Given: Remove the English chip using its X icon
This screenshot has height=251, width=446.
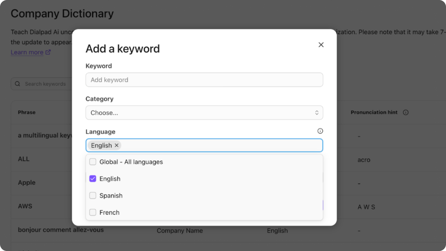Looking at the screenshot, I should click(116, 145).
